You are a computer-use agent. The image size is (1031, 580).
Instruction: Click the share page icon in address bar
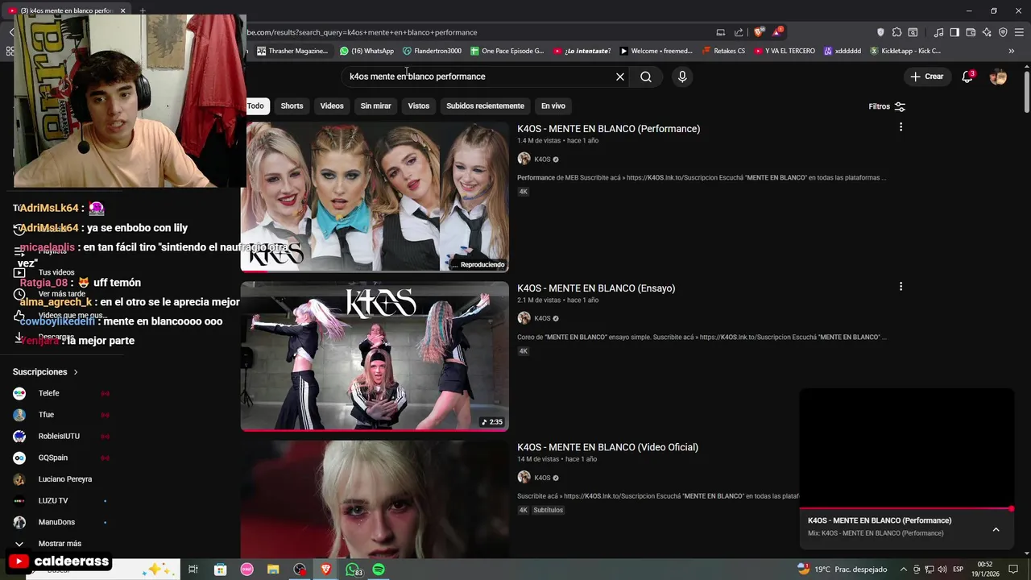(739, 32)
